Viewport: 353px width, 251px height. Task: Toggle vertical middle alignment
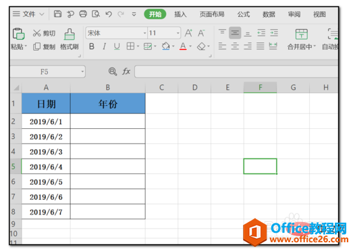[x=235, y=33]
